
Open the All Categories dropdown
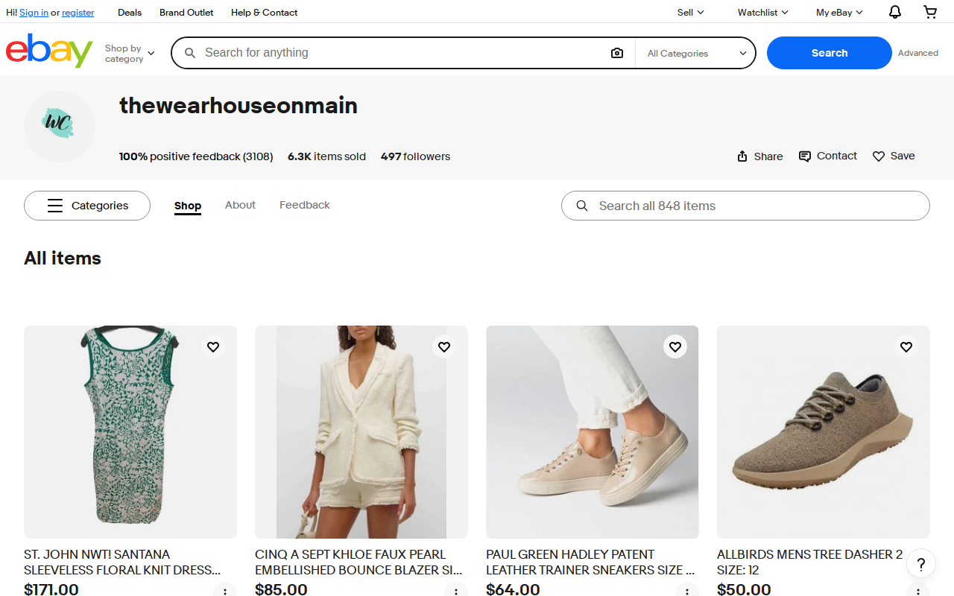697,53
